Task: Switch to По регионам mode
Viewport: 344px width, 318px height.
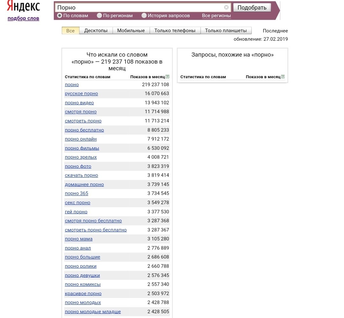Action: [x=99, y=15]
